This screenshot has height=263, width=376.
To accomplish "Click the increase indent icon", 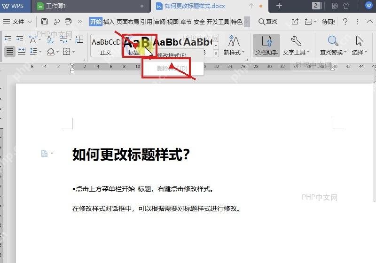I will [x=20, y=39].
